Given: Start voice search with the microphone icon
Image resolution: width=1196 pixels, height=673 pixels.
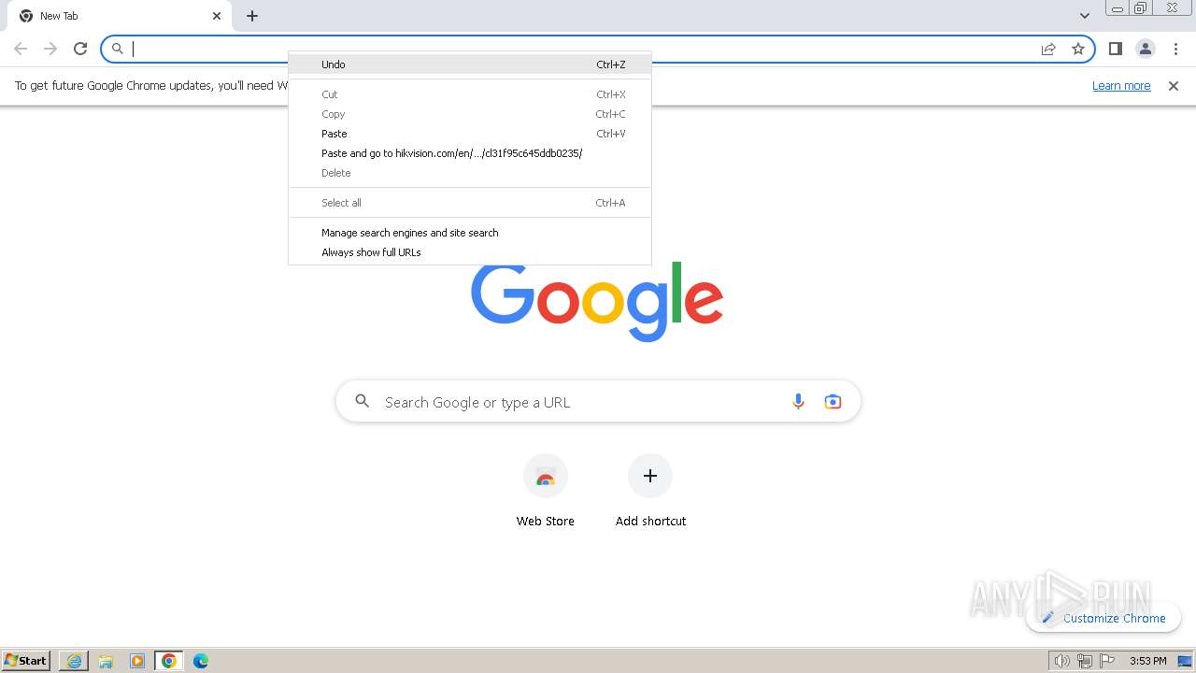Looking at the screenshot, I should 798,402.
